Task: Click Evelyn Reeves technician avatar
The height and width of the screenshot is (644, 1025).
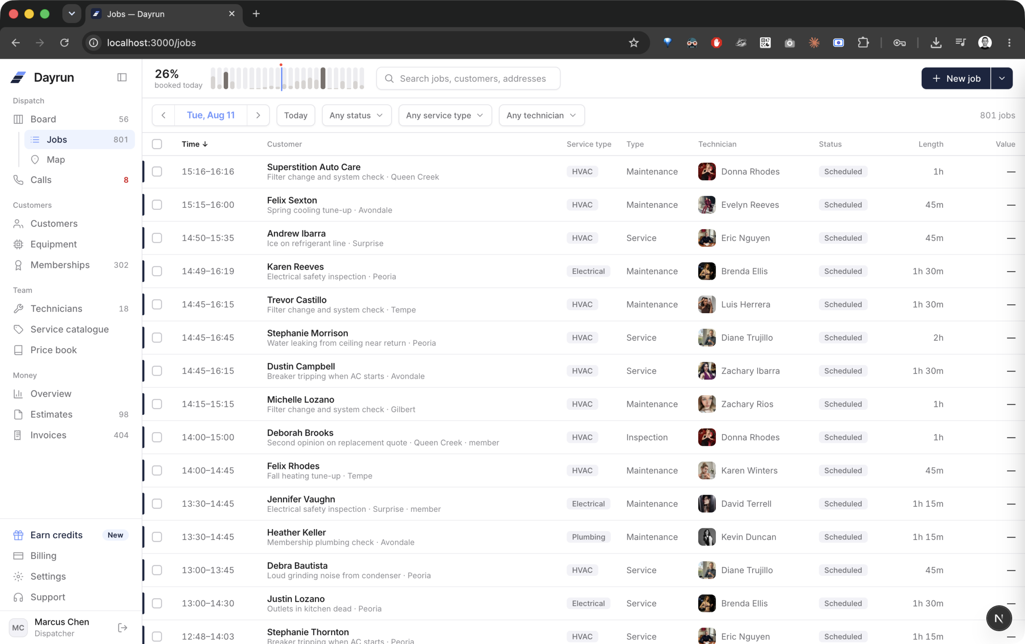Action: (707, 205)
